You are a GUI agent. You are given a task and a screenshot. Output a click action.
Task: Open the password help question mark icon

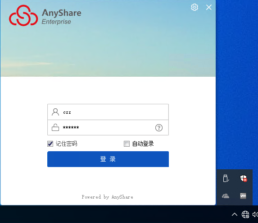tap(159, 128)
